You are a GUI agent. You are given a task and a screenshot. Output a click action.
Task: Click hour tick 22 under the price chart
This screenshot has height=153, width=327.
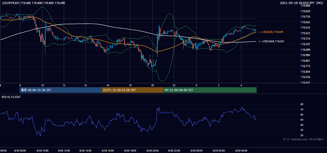[175, 85]
